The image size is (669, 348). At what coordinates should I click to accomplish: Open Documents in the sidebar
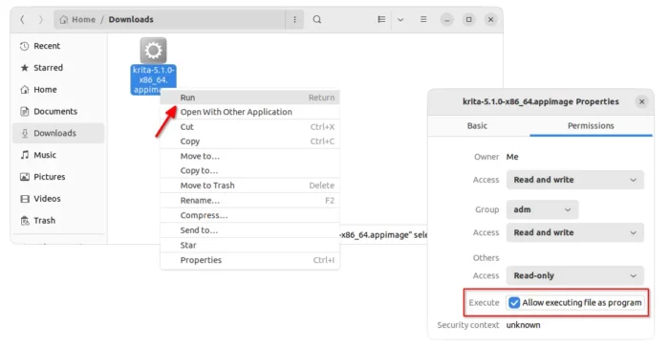[58, 111]
